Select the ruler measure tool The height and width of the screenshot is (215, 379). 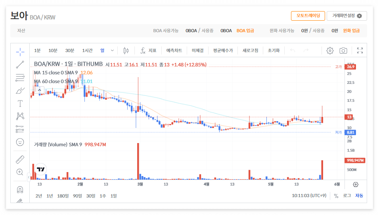[x=20, y=159]
